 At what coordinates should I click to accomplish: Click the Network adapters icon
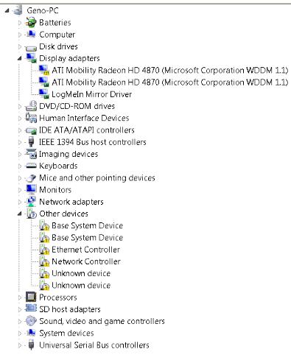(x=31, y=202)
